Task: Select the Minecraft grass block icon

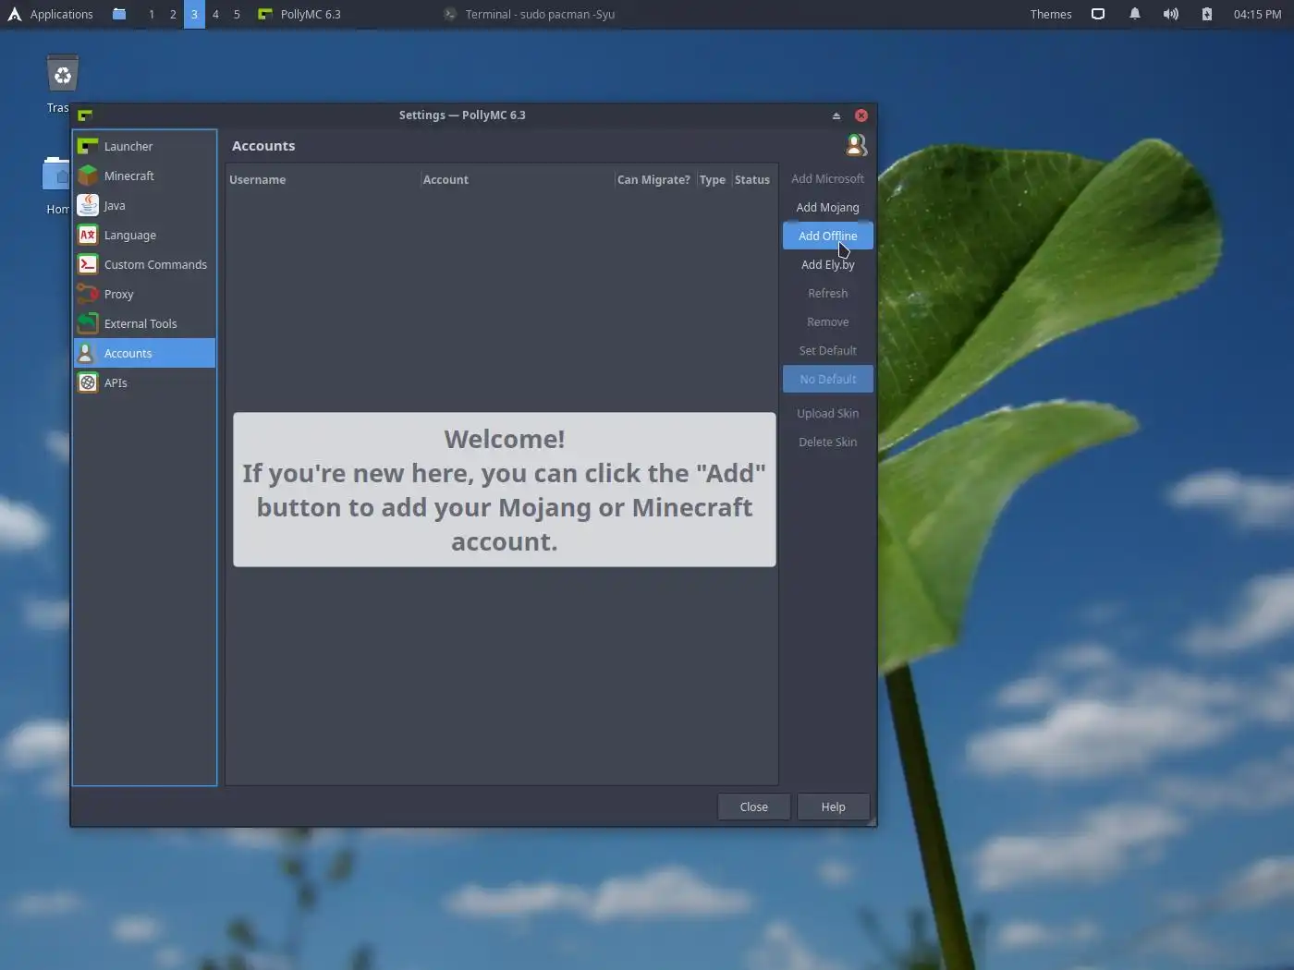Action: tap(88, 176)
